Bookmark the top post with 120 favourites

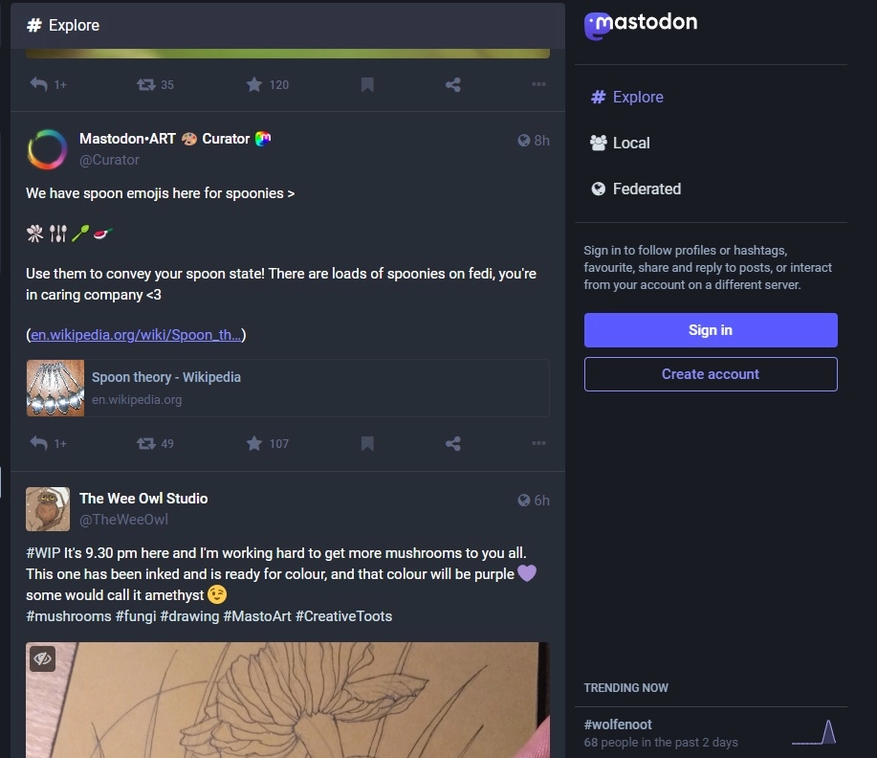(367, 84)
